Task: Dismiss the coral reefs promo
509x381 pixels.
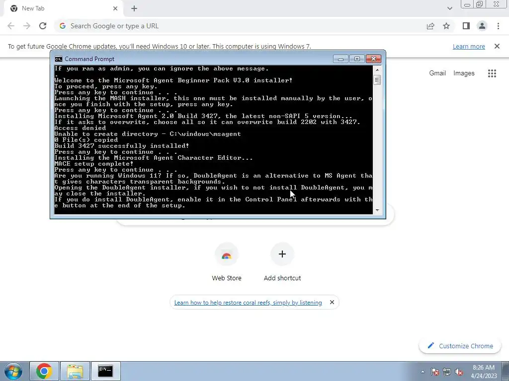Action: coord(332,302)
